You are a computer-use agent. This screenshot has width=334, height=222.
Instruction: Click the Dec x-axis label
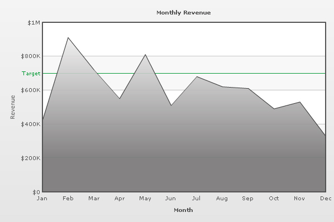point(326,199)
